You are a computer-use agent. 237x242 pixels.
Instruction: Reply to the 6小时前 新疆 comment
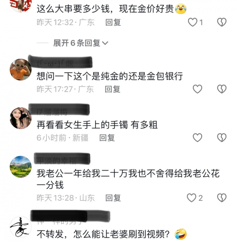coord(107,138)
